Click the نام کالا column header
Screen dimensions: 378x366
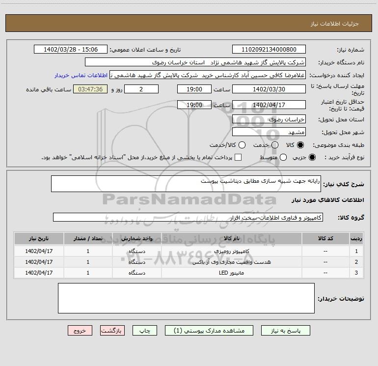231,238
